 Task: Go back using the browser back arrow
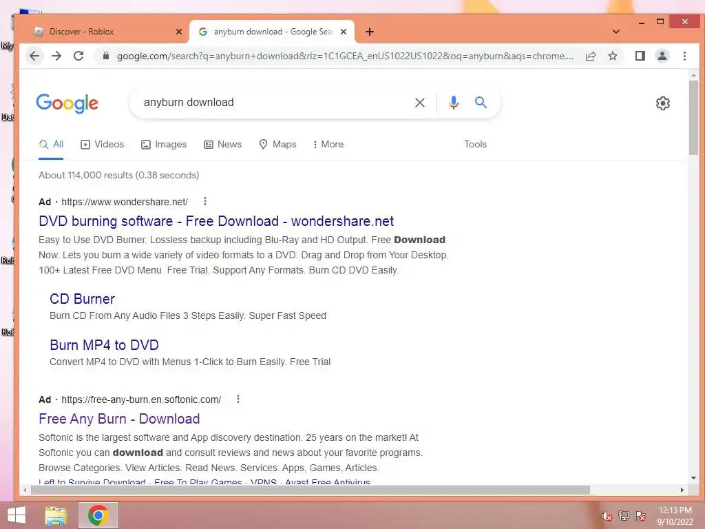coord(34,56)
